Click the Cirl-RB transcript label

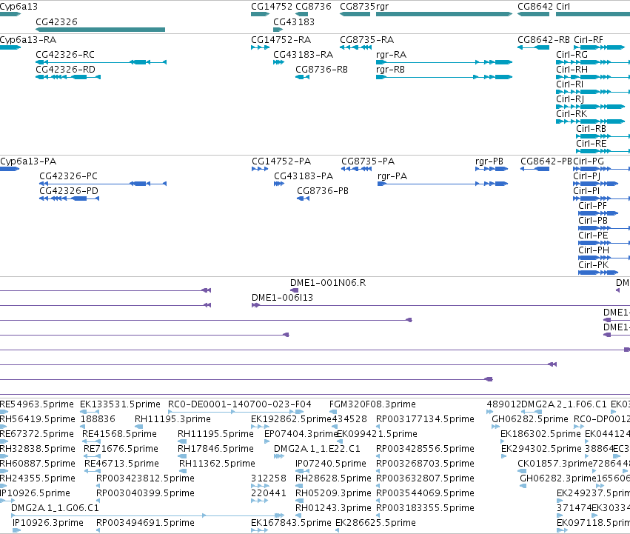tap(591, 129)
